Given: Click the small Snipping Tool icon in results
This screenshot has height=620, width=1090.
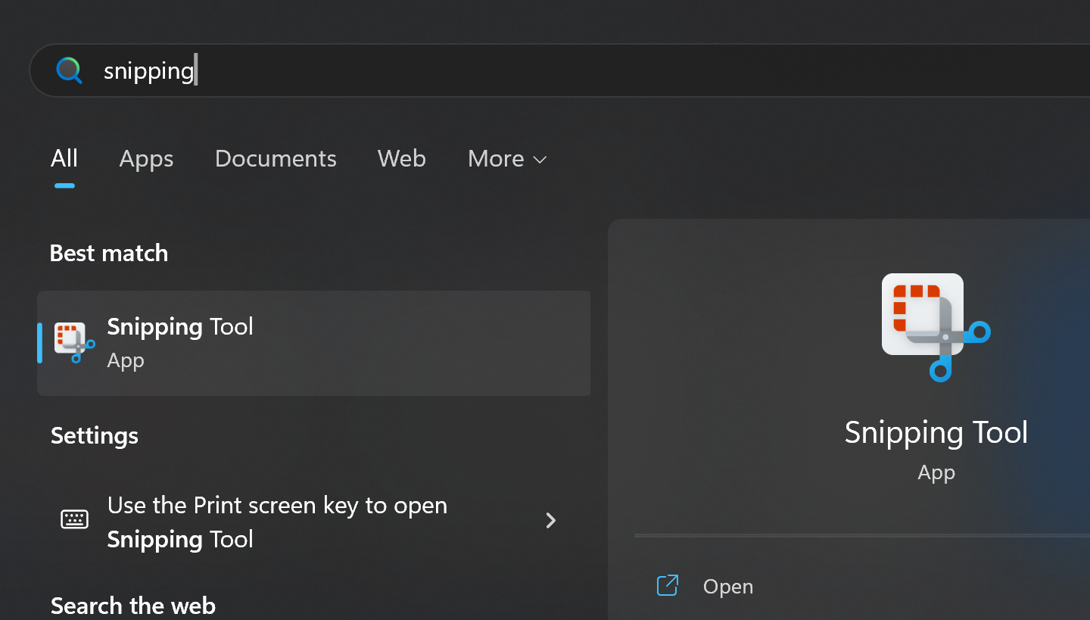Looking at the screenshot, I should pyautogui.click(x=74, y=342).
